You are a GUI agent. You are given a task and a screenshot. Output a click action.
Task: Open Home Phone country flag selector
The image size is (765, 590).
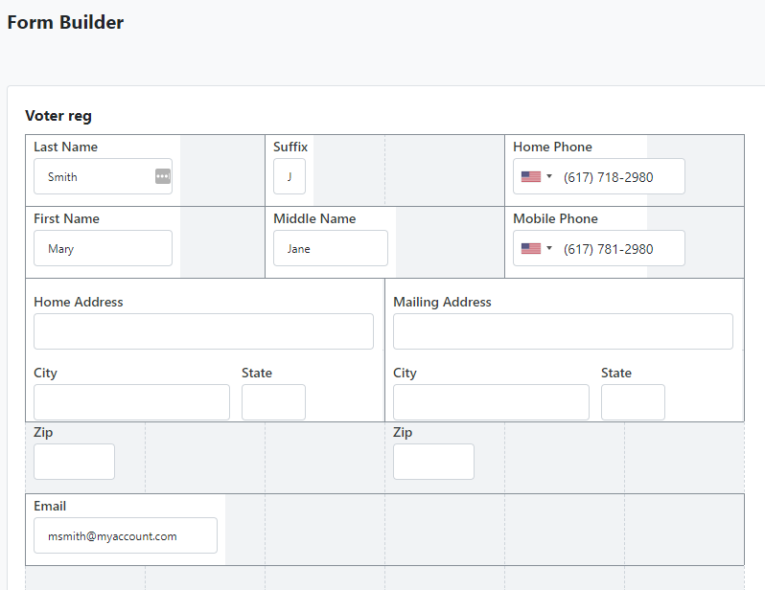click(536, 176)
